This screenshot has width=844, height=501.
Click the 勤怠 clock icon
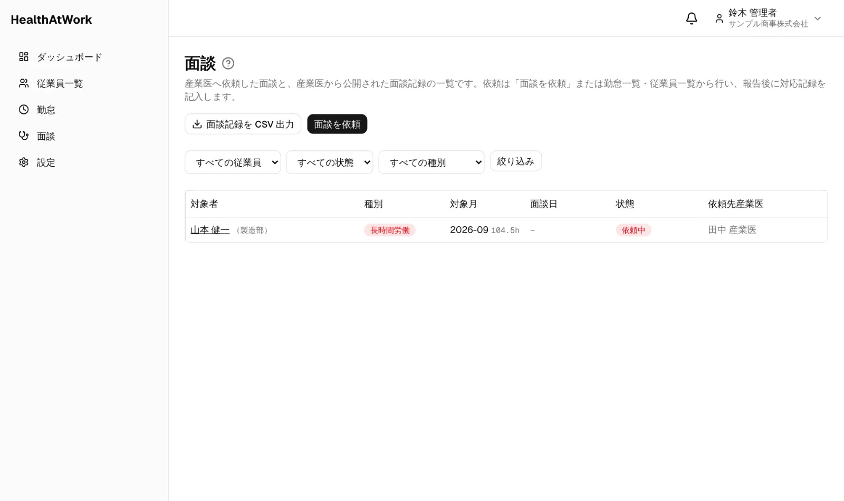point(24,110)
